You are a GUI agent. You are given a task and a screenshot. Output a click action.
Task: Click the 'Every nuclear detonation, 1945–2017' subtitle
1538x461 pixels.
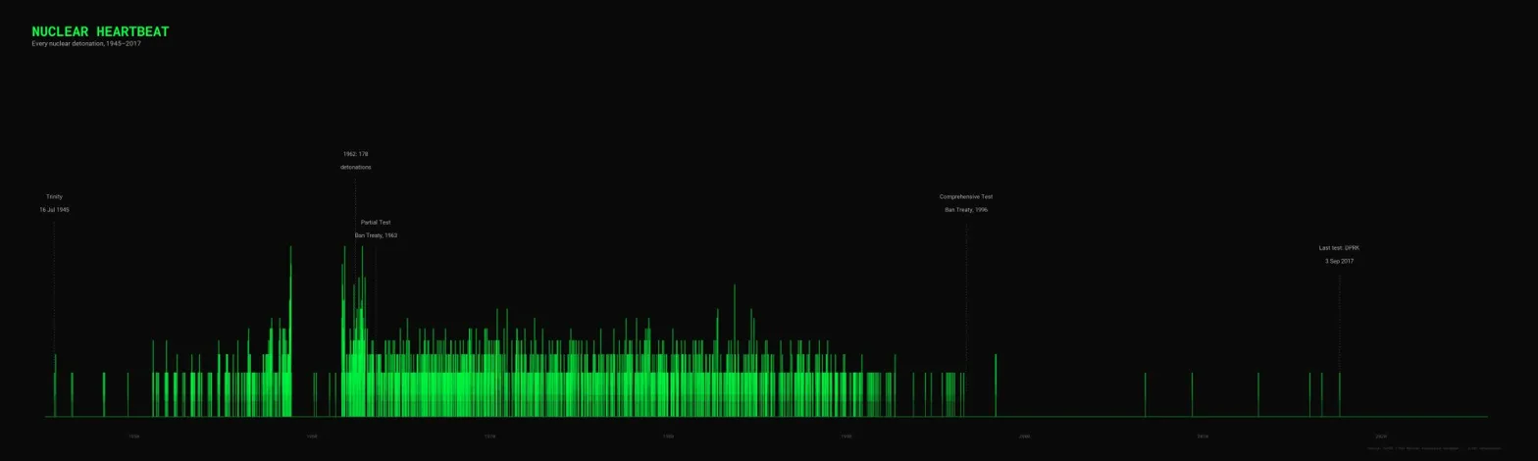click(86, 44)
